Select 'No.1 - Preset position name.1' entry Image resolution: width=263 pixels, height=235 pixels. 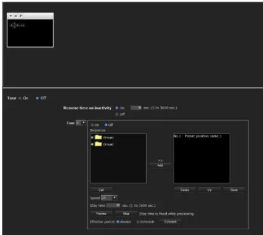(x=198, y=136)
